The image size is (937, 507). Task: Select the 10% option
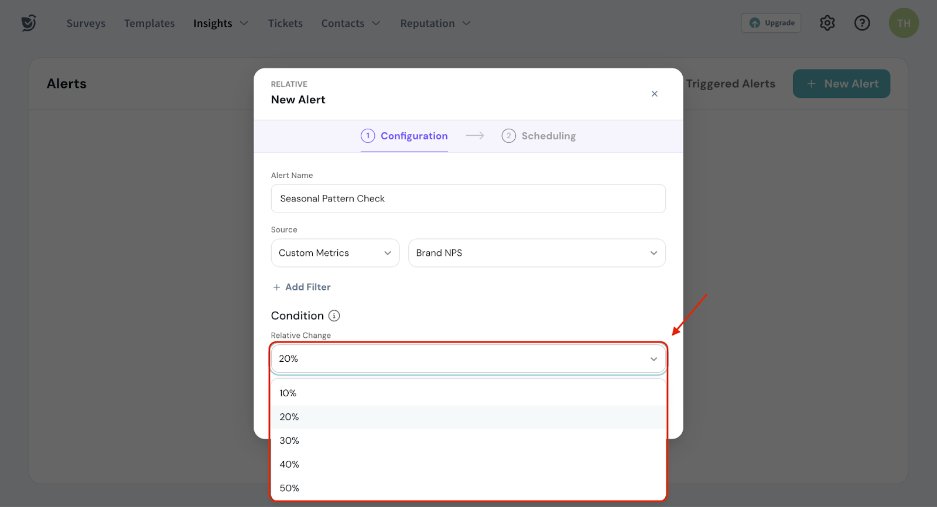pyautogui.click(x=288, y=393)
